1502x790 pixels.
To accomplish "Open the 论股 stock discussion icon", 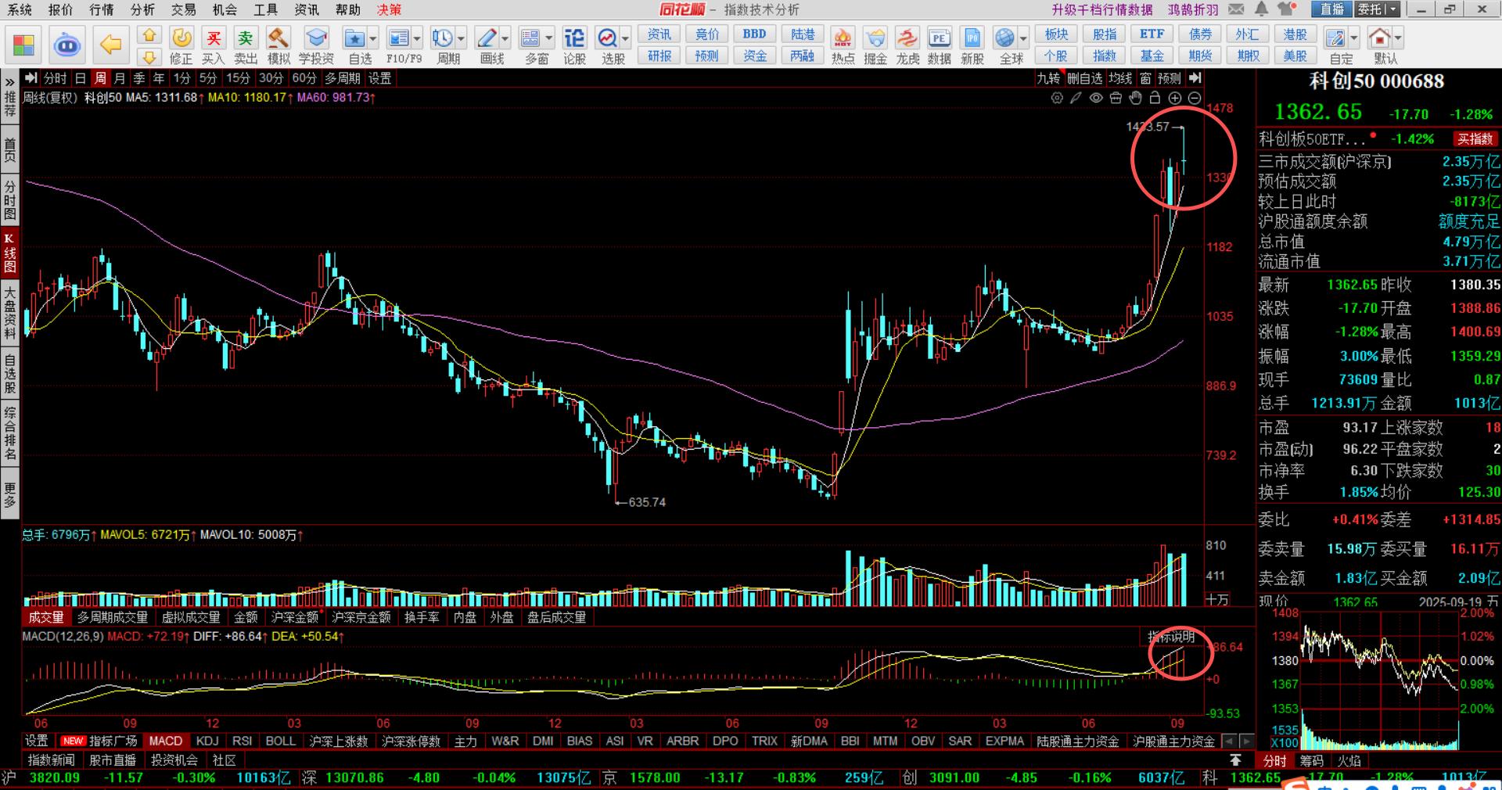I will [574, 45].
